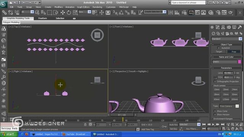
Task: Enable the Show Horizon checkbox
Action: [x=215, y=115]
